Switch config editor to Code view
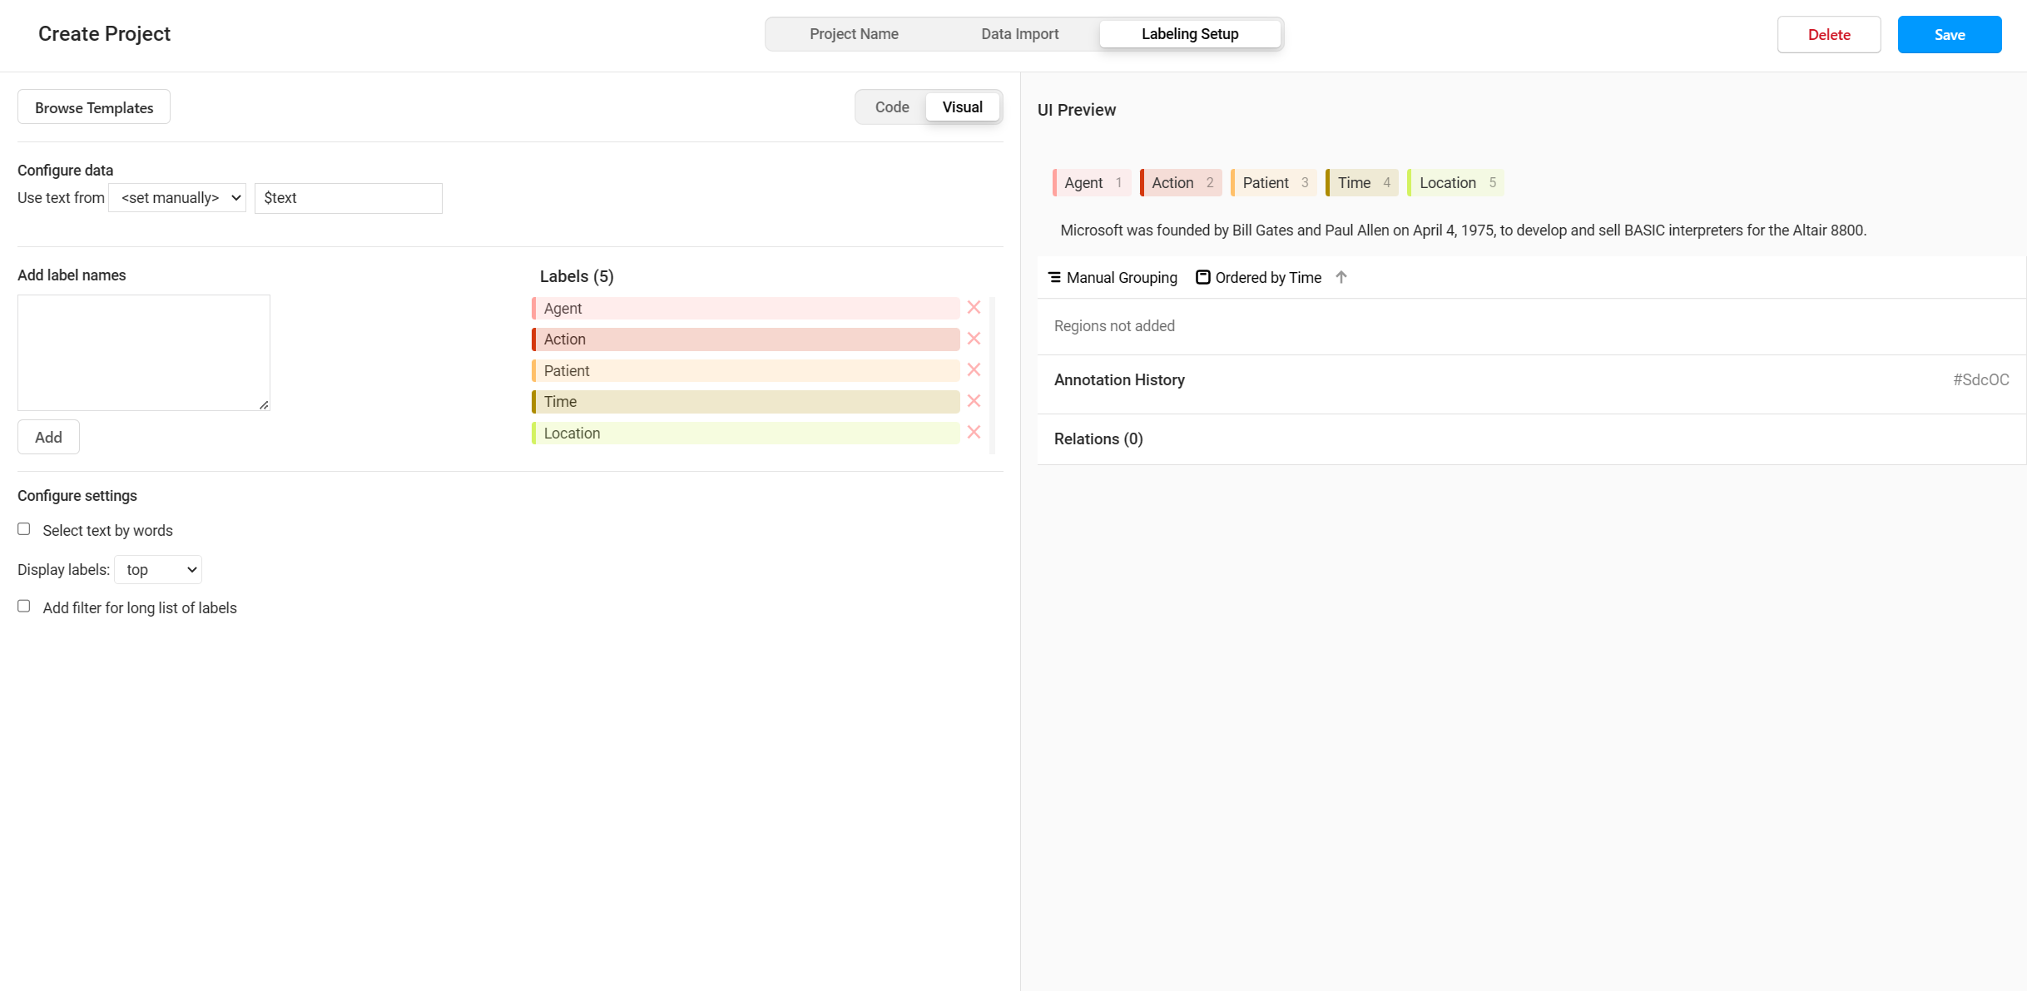This screenshot has height=991, width=2027. coord(891,107)
